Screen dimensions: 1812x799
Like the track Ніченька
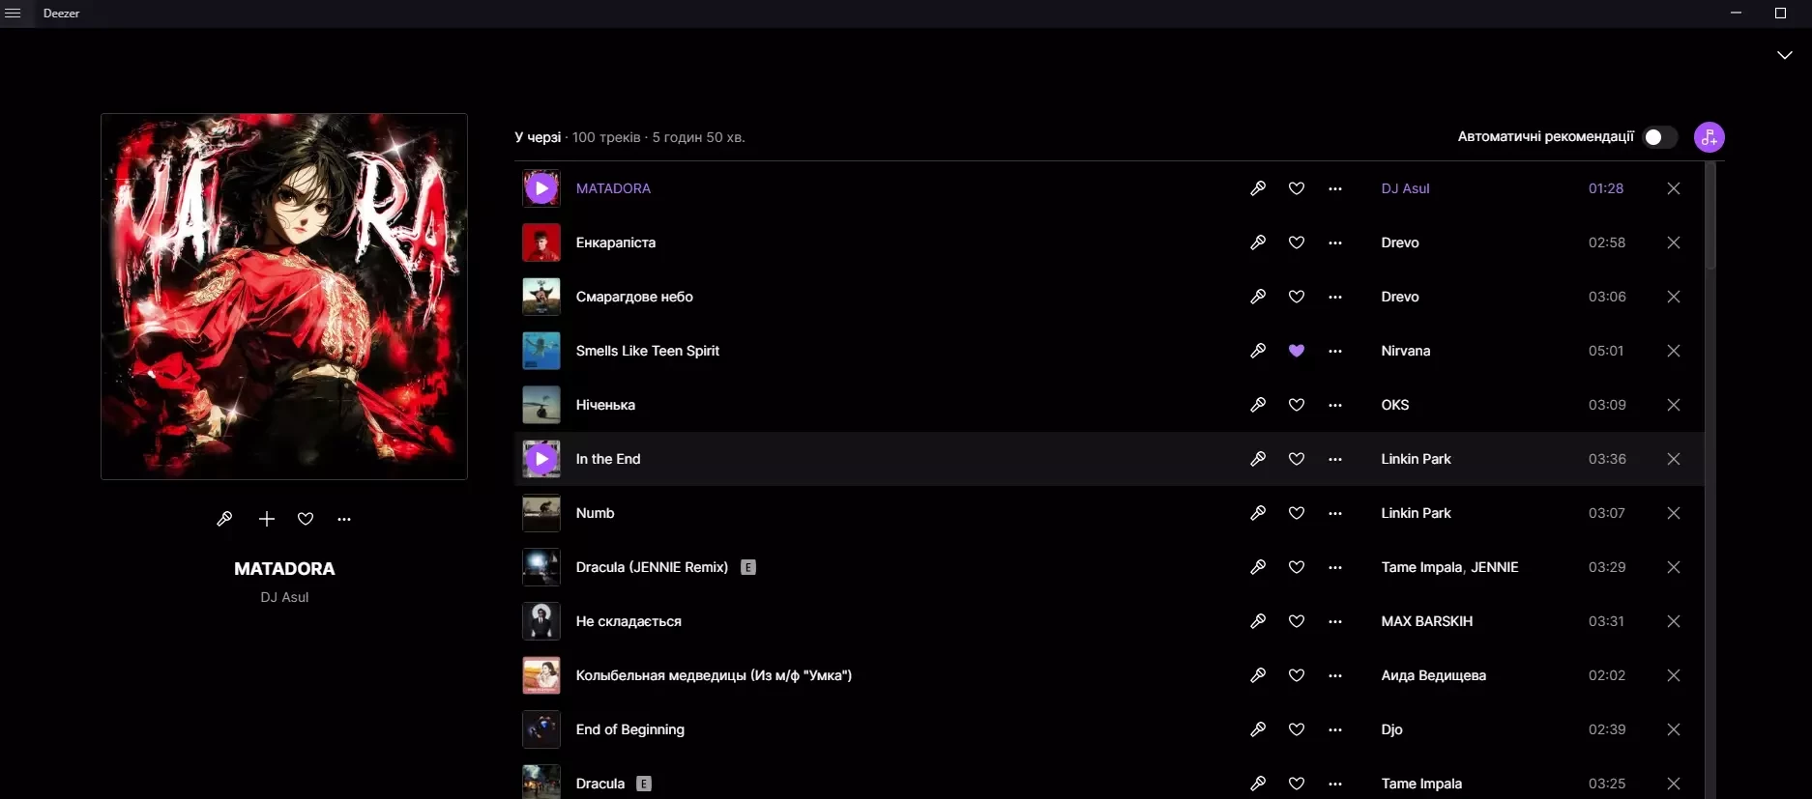(x=1297, y=405)
